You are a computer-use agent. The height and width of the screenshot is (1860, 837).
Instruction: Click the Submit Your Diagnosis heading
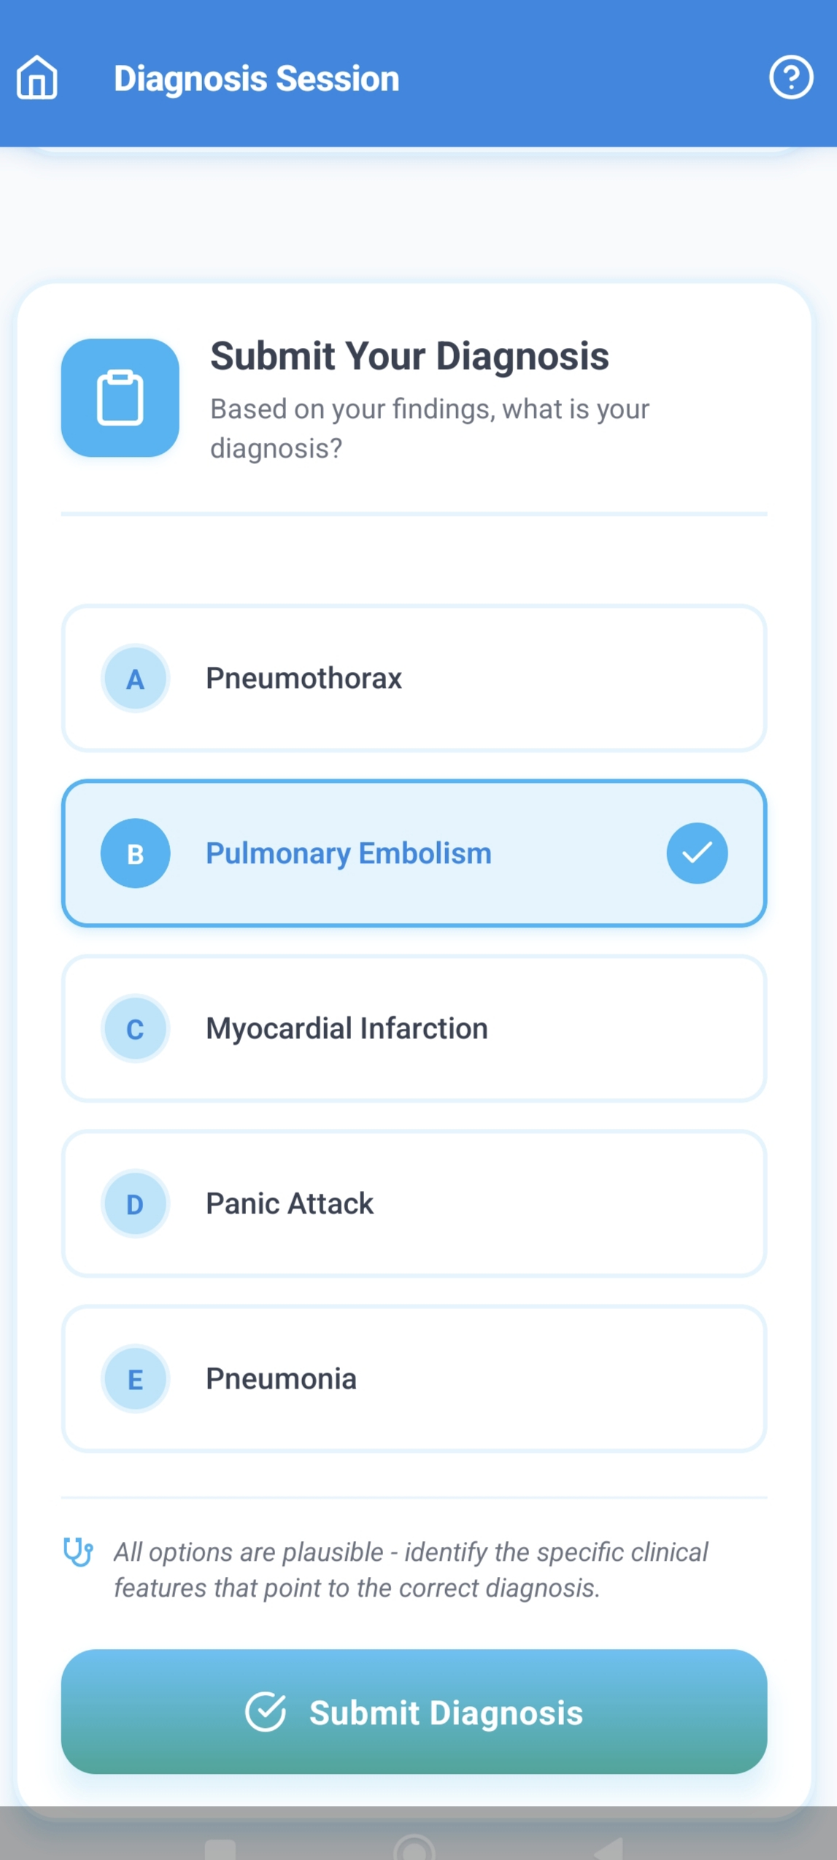click(409, 355)
